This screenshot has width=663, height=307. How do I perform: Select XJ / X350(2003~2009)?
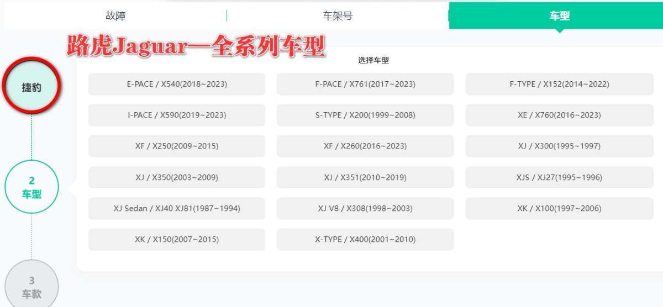click(177, 178)
